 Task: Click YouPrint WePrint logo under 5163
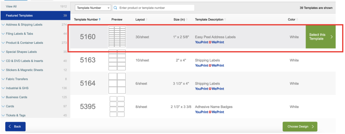[209, 65]
